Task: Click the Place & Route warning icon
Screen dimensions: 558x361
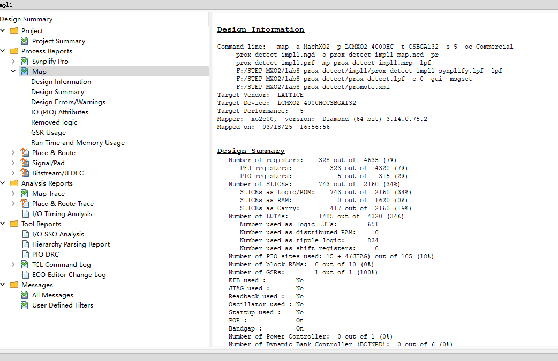Action: [x=25, y=153]
